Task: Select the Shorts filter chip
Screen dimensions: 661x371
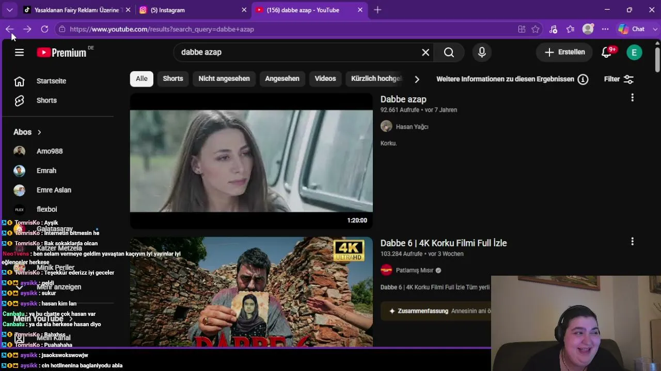Action: point(173,79)
